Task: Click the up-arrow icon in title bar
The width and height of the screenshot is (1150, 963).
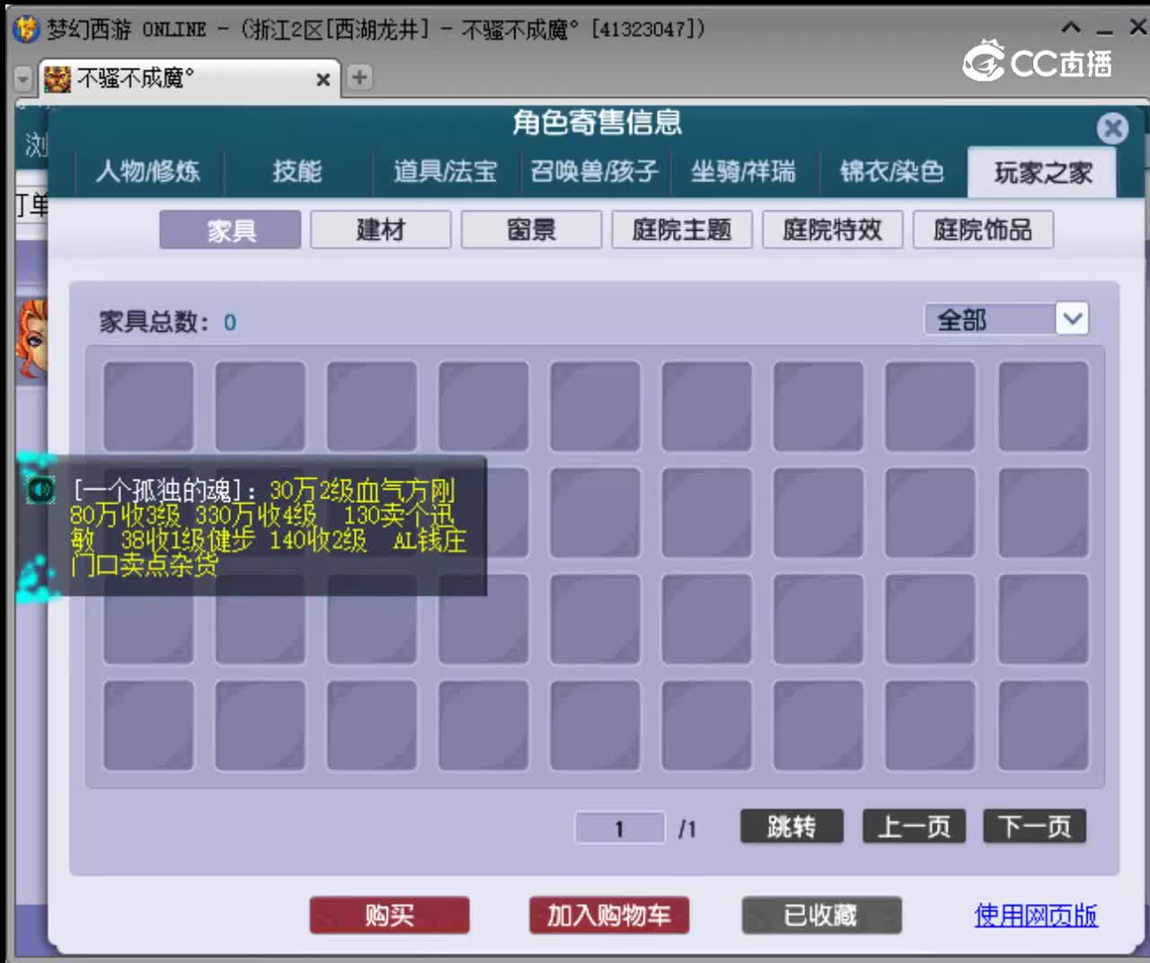Action: [1071, 28]
